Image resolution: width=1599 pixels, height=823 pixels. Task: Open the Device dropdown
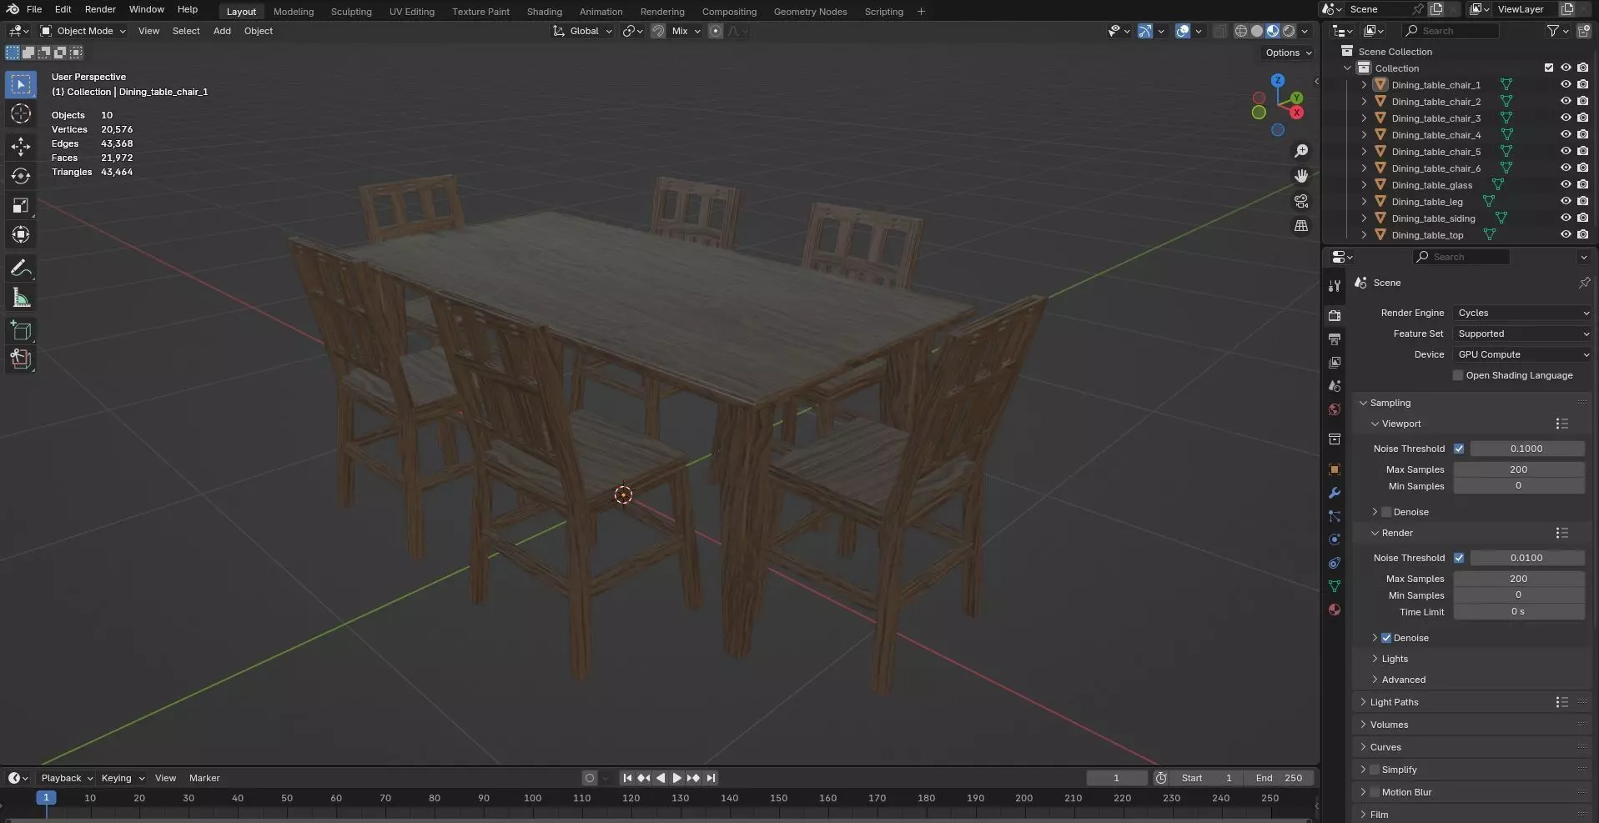point(1522,354)
